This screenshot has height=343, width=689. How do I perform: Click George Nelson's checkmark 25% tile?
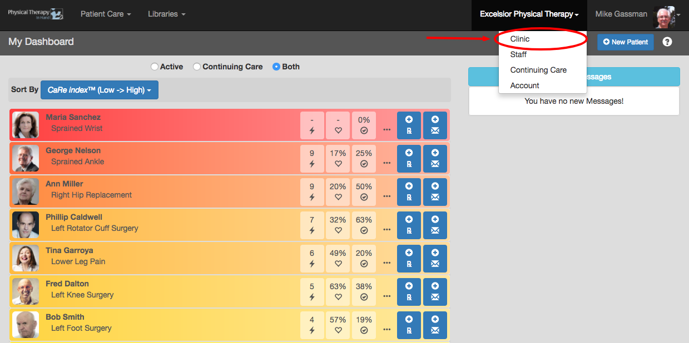[x=364, y=158]
